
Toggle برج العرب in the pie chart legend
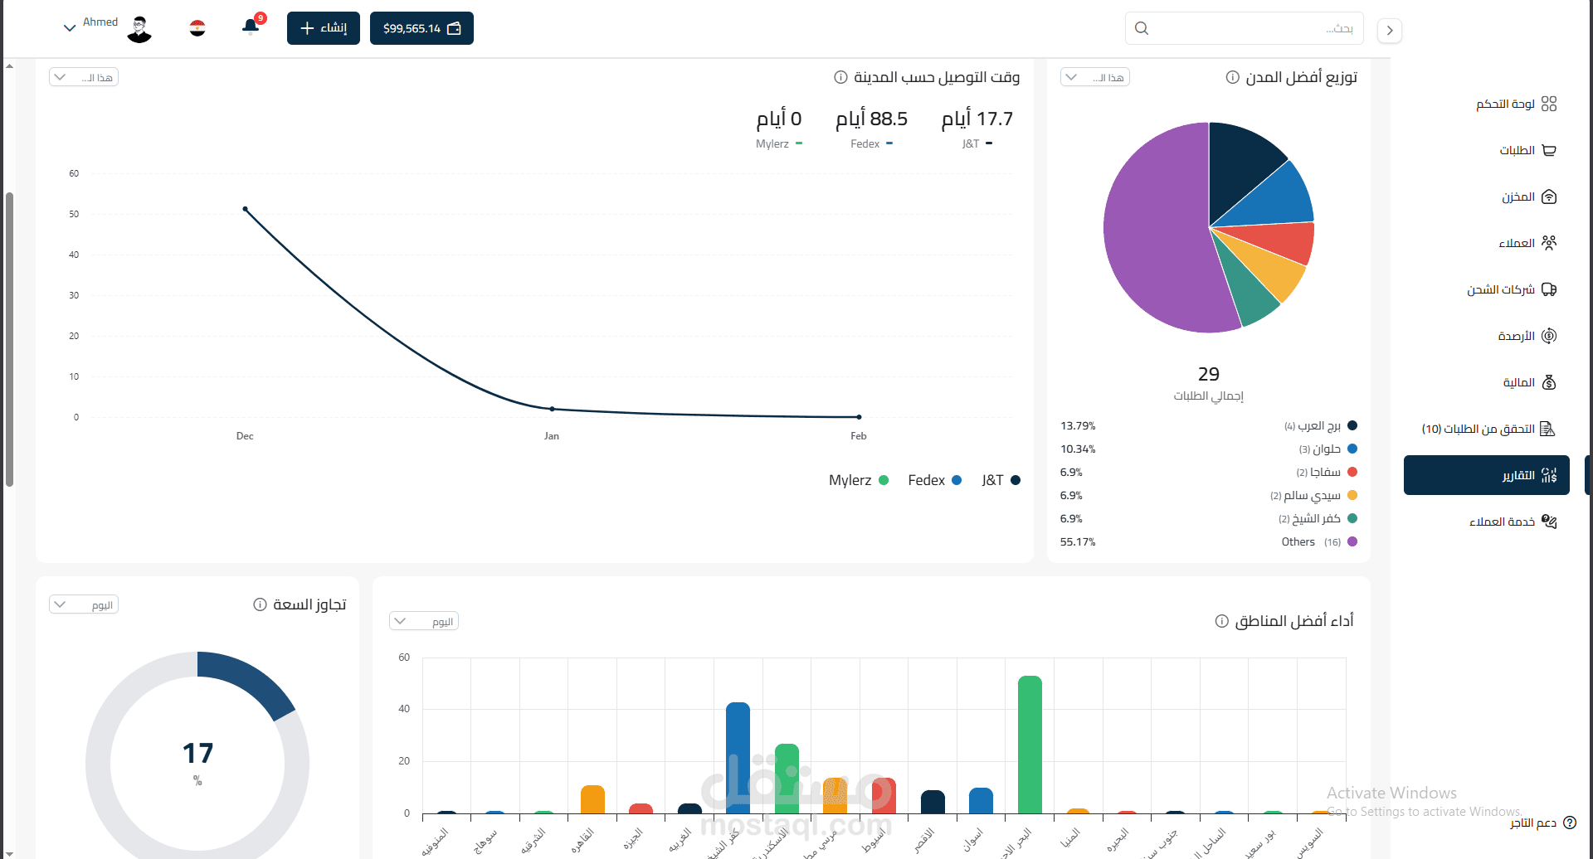[x=1320, y=426]
